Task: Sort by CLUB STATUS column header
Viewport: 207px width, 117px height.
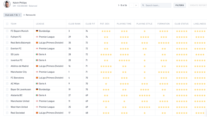Action: (182, 24)
